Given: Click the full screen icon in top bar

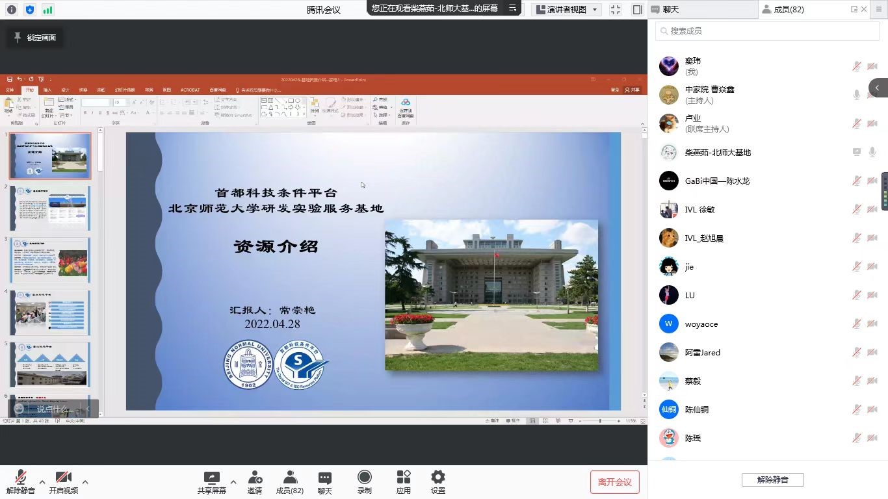Looking at the screenshot, I should (x=616, y=10).
